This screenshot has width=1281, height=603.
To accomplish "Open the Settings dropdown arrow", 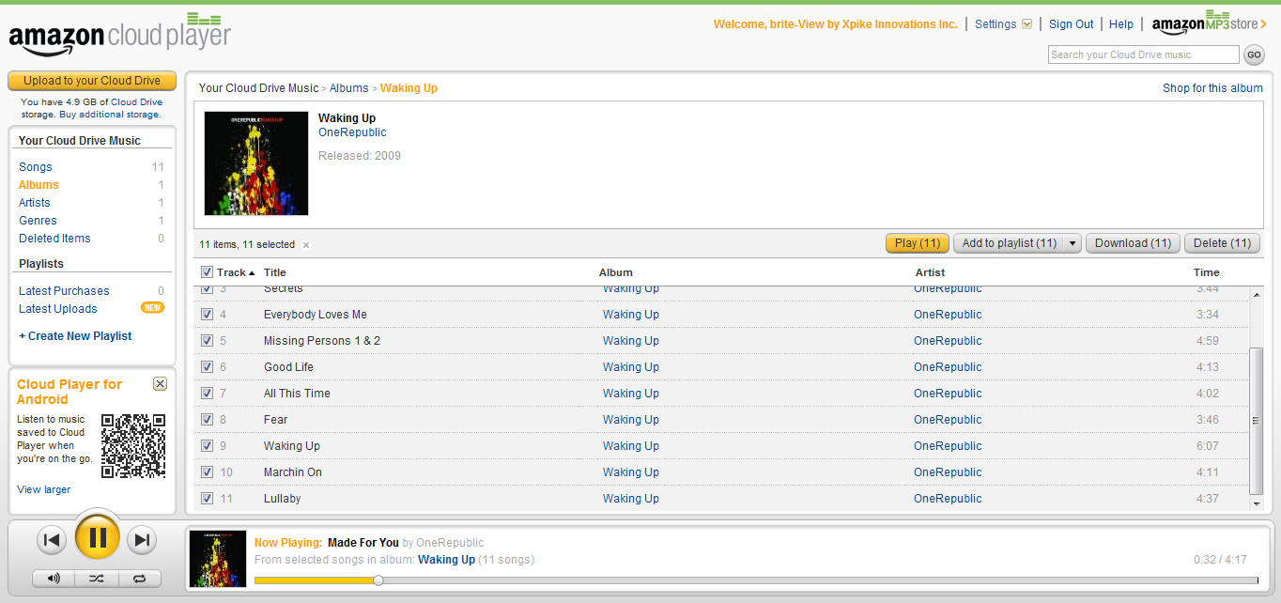I will (1026, 24).
